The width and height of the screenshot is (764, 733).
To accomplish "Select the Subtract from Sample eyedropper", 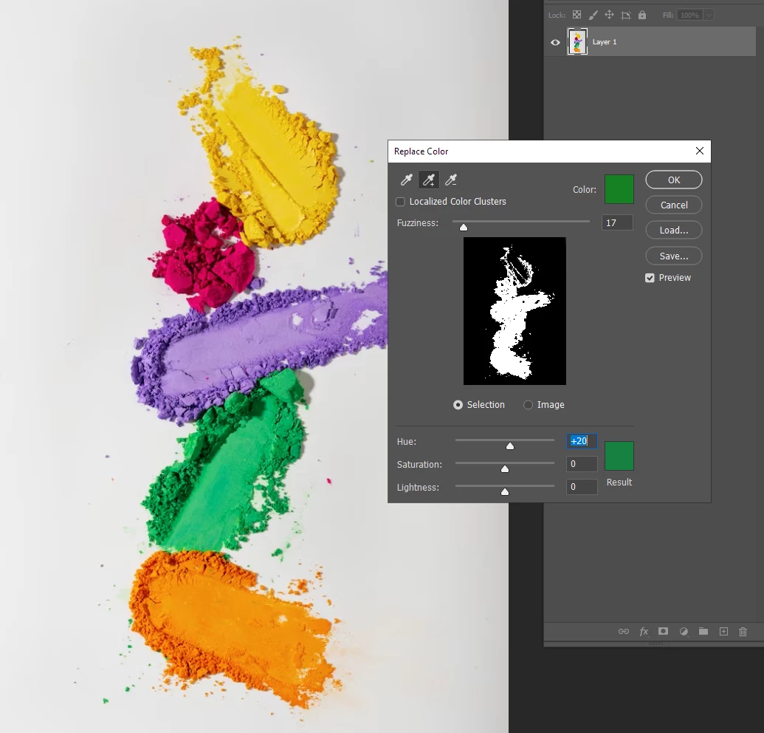I will (451, 180).
